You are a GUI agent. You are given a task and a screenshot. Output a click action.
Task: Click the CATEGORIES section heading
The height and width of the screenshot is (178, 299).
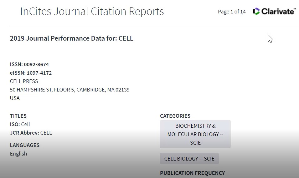point(175,116)
